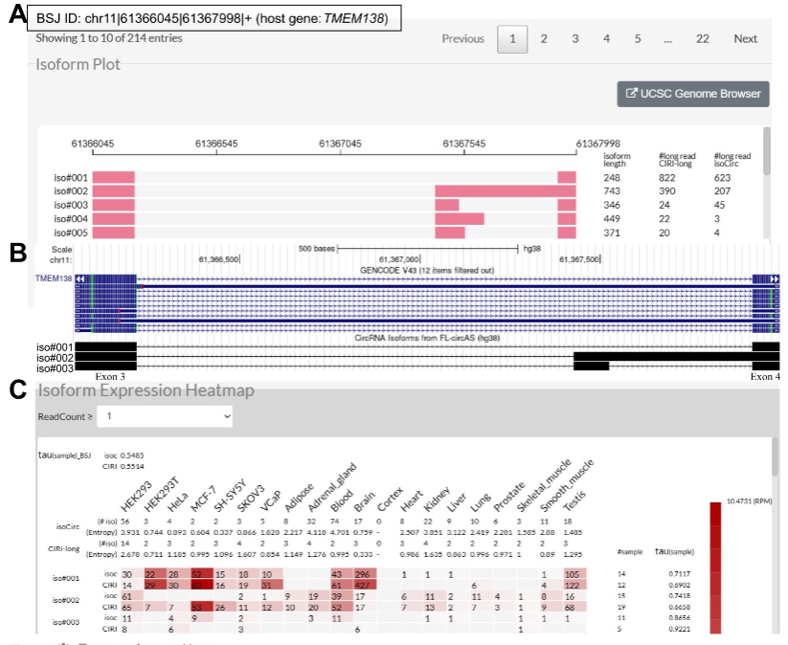Click the iso#004 middle pink exon bar
The height and width of the screenshot is (645, 788).
tap(460, 218)
